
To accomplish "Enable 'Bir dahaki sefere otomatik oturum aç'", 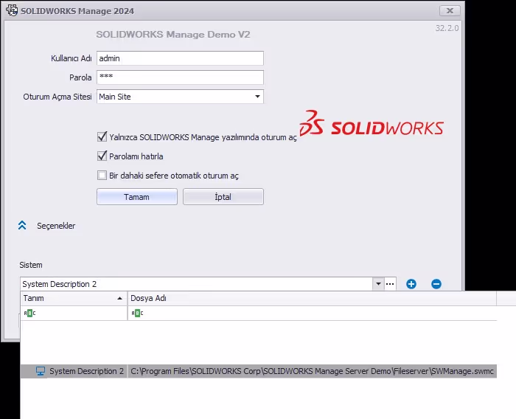I will [102, 175].
